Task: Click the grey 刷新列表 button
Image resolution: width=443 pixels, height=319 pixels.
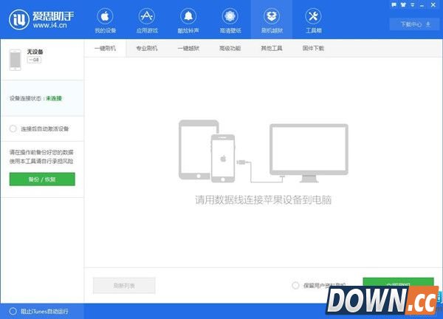Action: coord(124,286)
